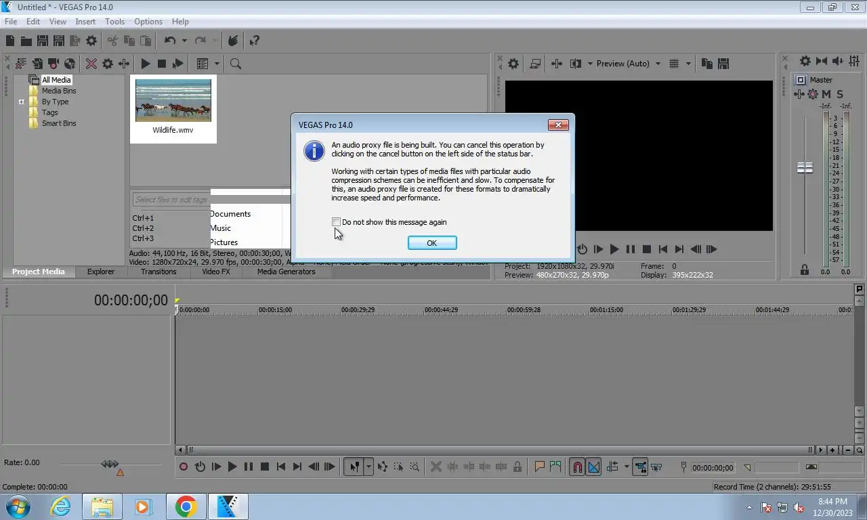Viewport: 867px width, 520px height.
Task: Open the interactive tutorials hand icon
Action: pyautogui.click(x=233, y=41)
